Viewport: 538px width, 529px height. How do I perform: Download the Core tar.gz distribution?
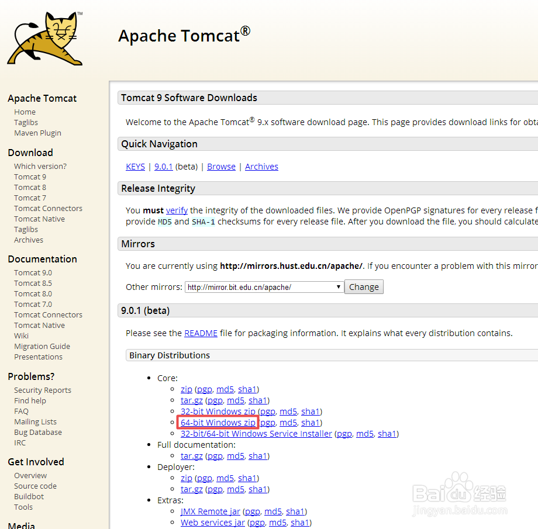click(192, 400)
